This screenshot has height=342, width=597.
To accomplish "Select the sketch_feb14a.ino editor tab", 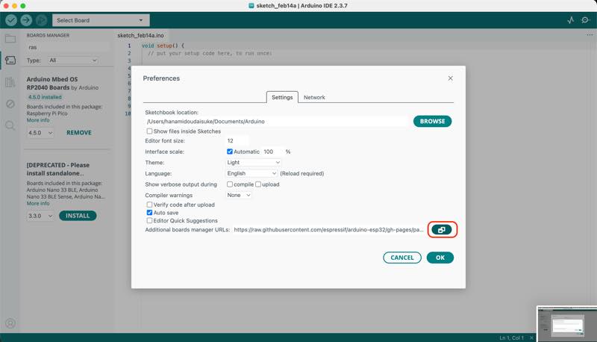I will click(x=140, y=35).
